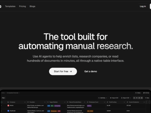This screenshot has width=151, height=113.
Task: Open the Pricing page link
Action: tap(22, 6)
